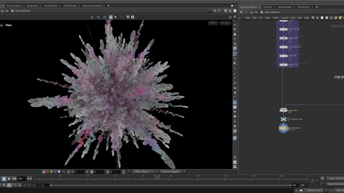Click the info icon at viewport sidebar bottom
Viewport: 344px width, 193px height.
tap(235, 157)
